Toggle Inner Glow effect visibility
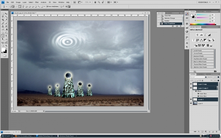This screenshot has width=221, height=138. click(x=199, y=96)
